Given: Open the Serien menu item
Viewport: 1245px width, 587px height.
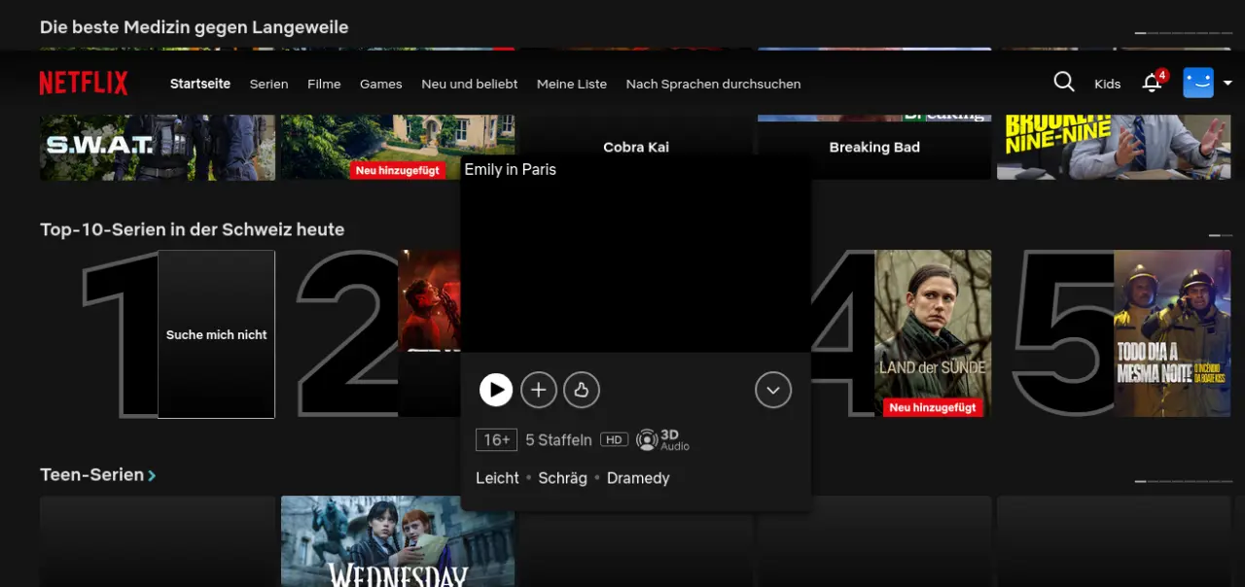Looking at the screenshot, I should pos(268,84).
